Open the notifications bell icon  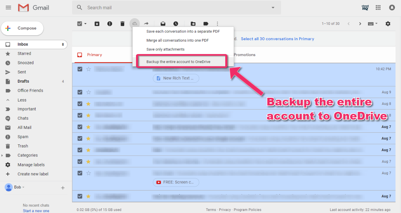click(x=392, y=8)
